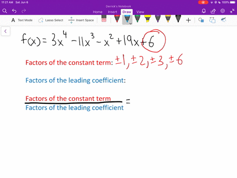Open the settings gear

(223, 11)
